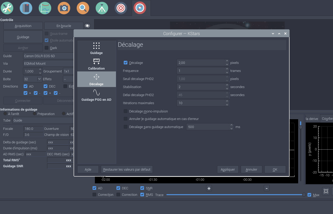
Task: Click the Appliquer button
Action: tap(228, 169)
